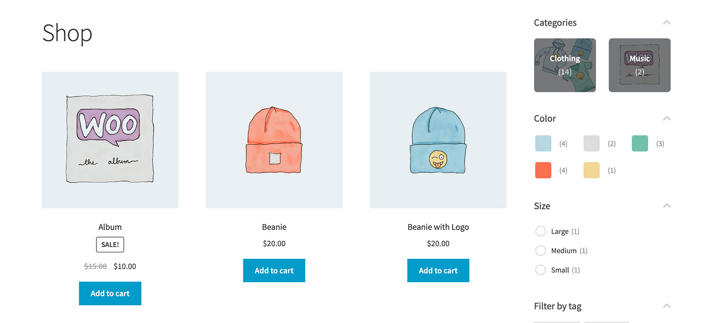Open the Woo Album product image
This screenshot has height=323, width=712.
click(x=110, y=140)
